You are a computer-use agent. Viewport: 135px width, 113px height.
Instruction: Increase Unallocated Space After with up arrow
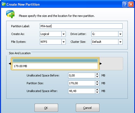(x=97, y=90)
